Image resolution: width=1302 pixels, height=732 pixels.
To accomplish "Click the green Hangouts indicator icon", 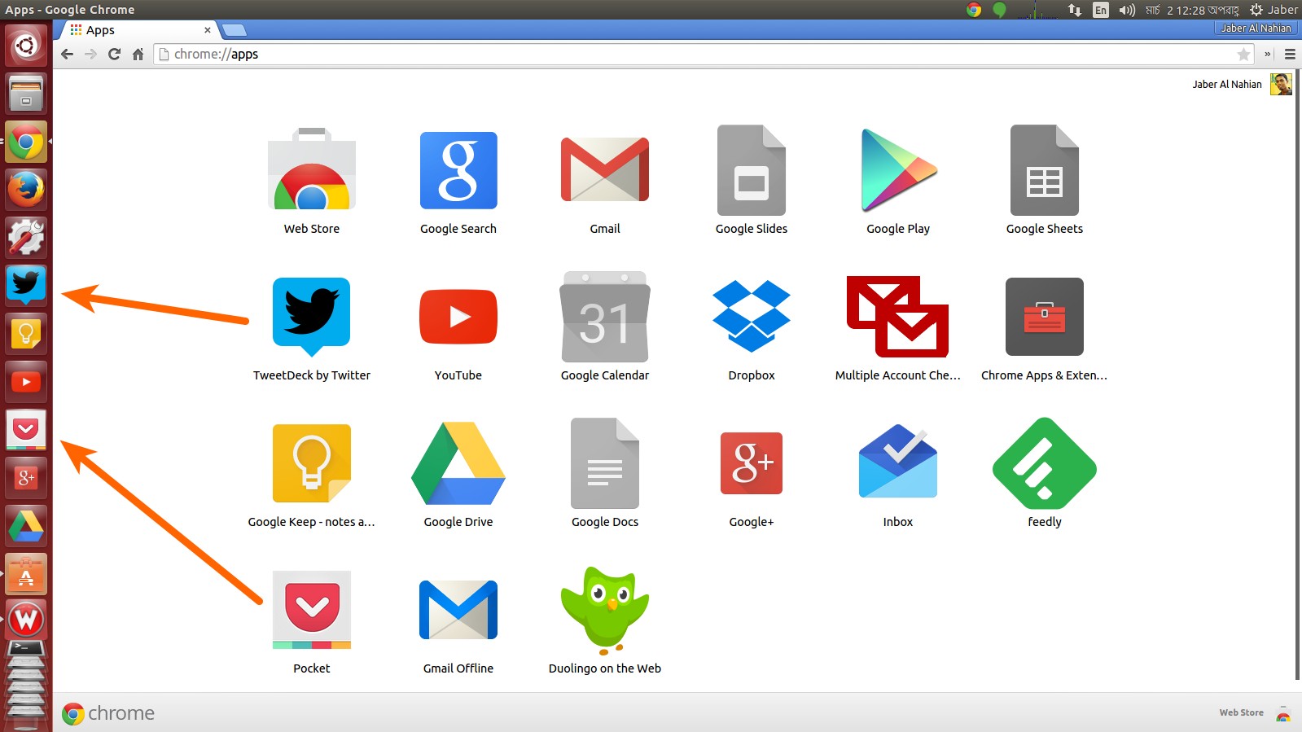I will coord(999,10).
